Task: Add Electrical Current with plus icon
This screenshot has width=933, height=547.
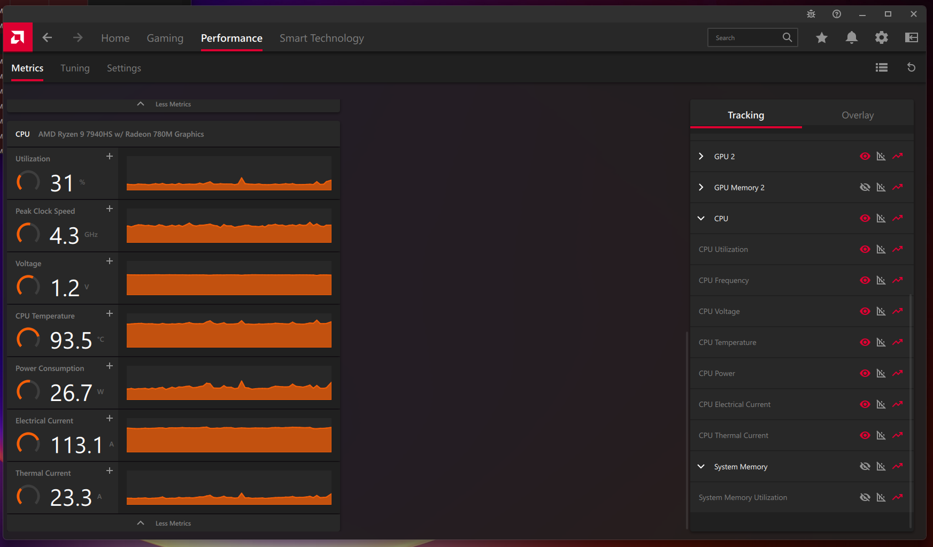Action: [x=110, y=418]
